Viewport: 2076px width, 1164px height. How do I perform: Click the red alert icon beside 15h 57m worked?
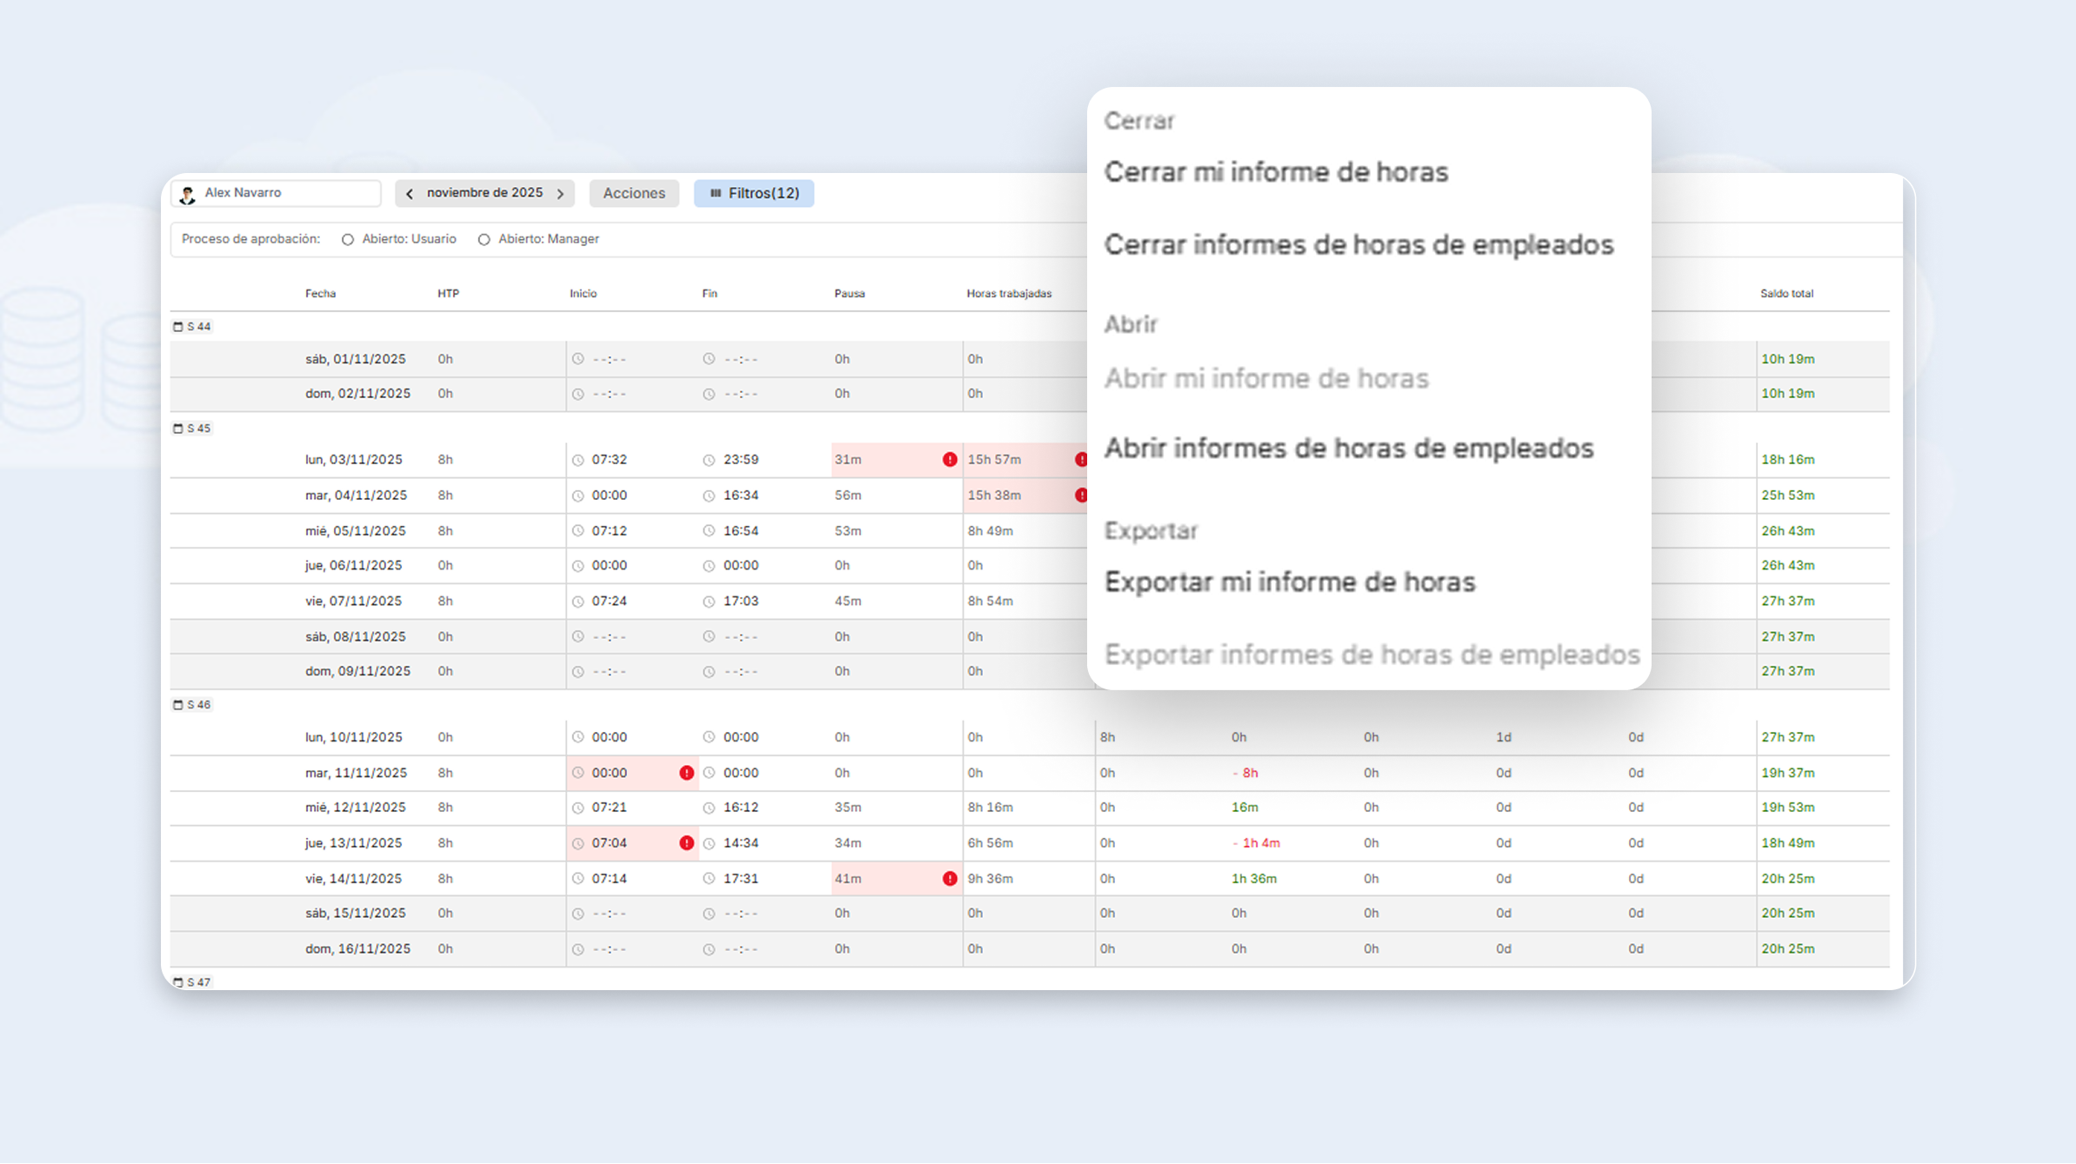[x=1082, y=459]
